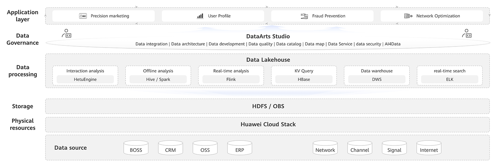Image resolution: width=499 pixels, height=166 pixels.
Task: Select the Network data source cylinder
Action: [x=325, y=148]
